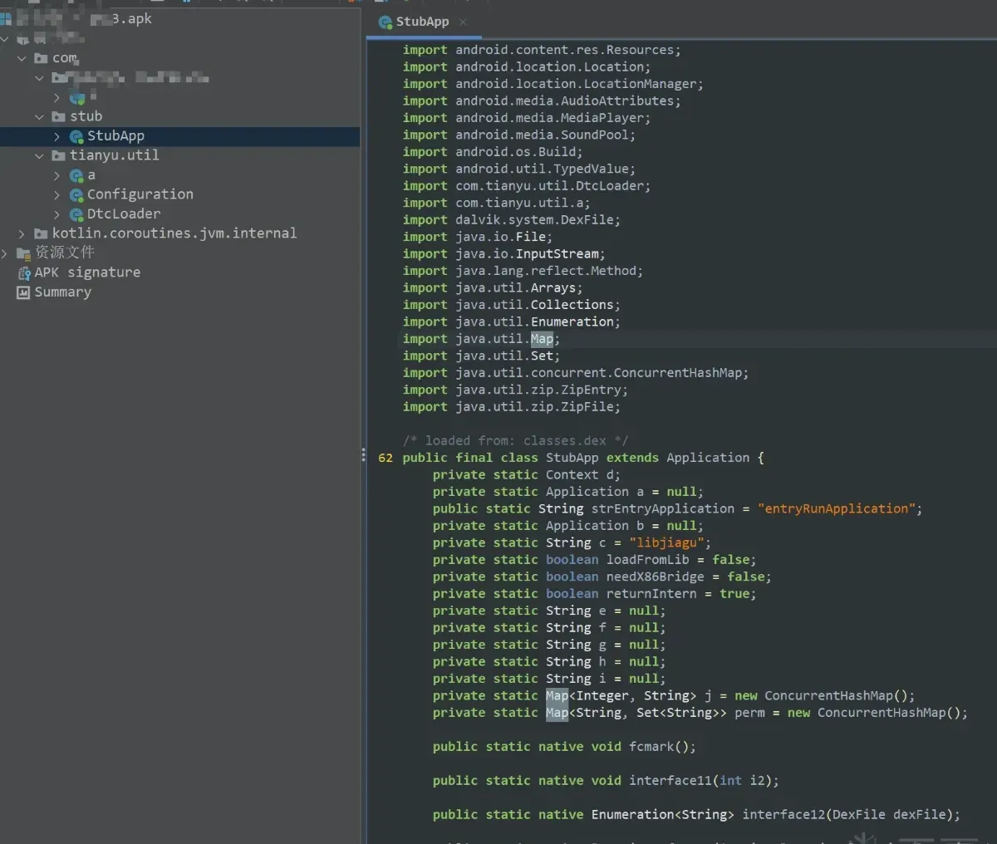Collapse the stub package node

coord(39,116)
